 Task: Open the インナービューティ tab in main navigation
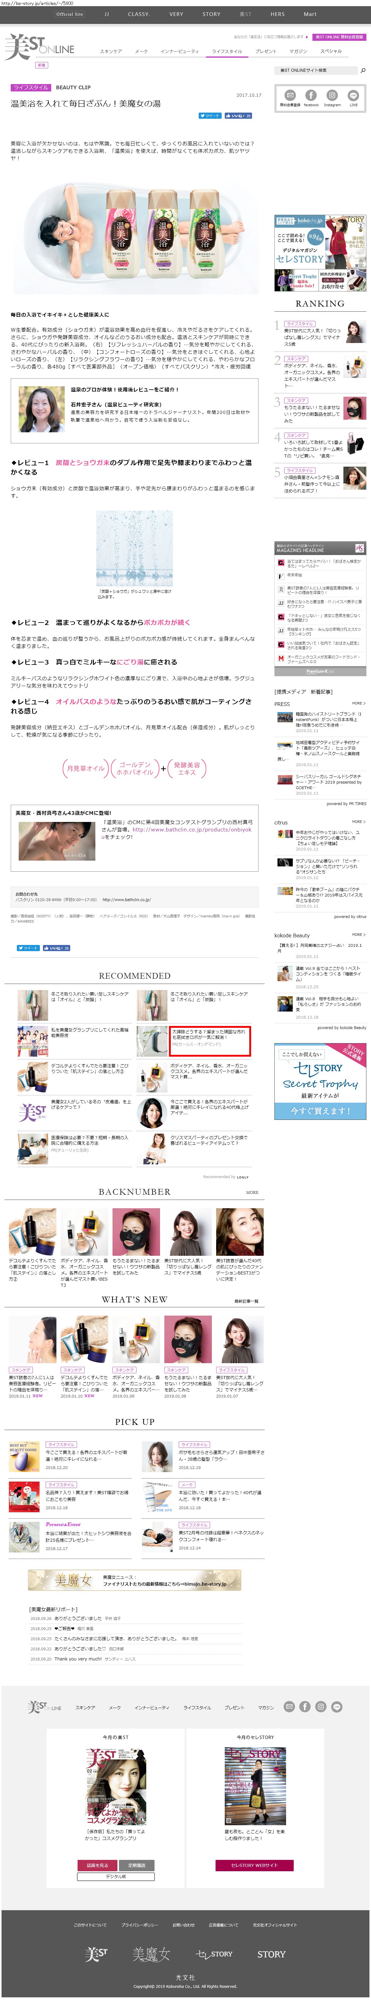click(180, 51)
